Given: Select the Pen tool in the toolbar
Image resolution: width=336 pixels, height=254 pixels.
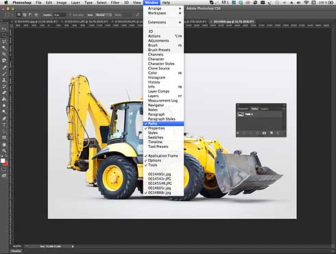Looking at the screenshot, I should click(x=4, y=118).
